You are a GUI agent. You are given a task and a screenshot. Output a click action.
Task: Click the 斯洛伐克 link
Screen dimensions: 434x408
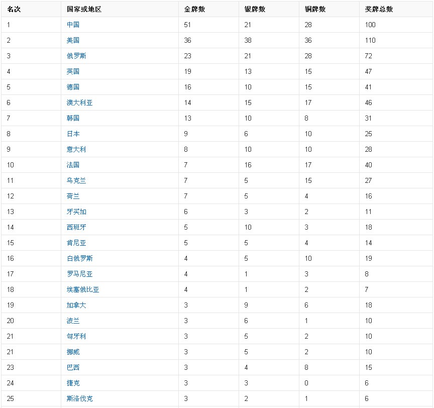[x=79, y=398]
